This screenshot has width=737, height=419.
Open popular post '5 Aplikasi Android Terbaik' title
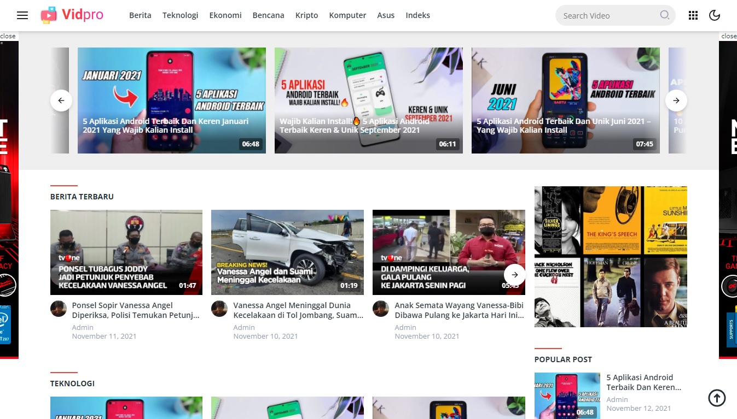(644, 382)
